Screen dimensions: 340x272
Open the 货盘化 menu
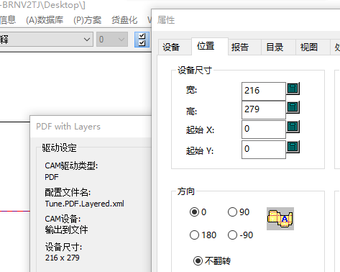coord(124,20)
